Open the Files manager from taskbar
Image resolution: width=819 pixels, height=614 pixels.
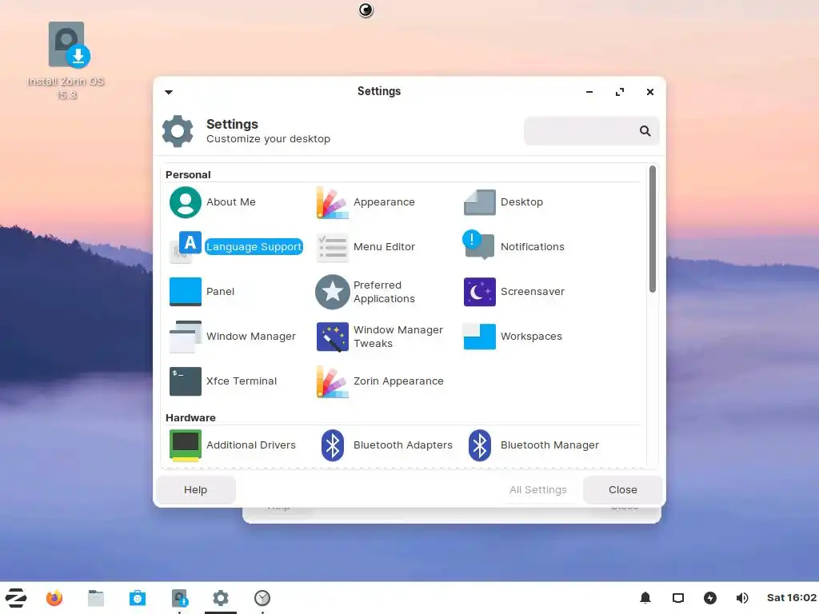pyautogui.click(x=96, y=598)
